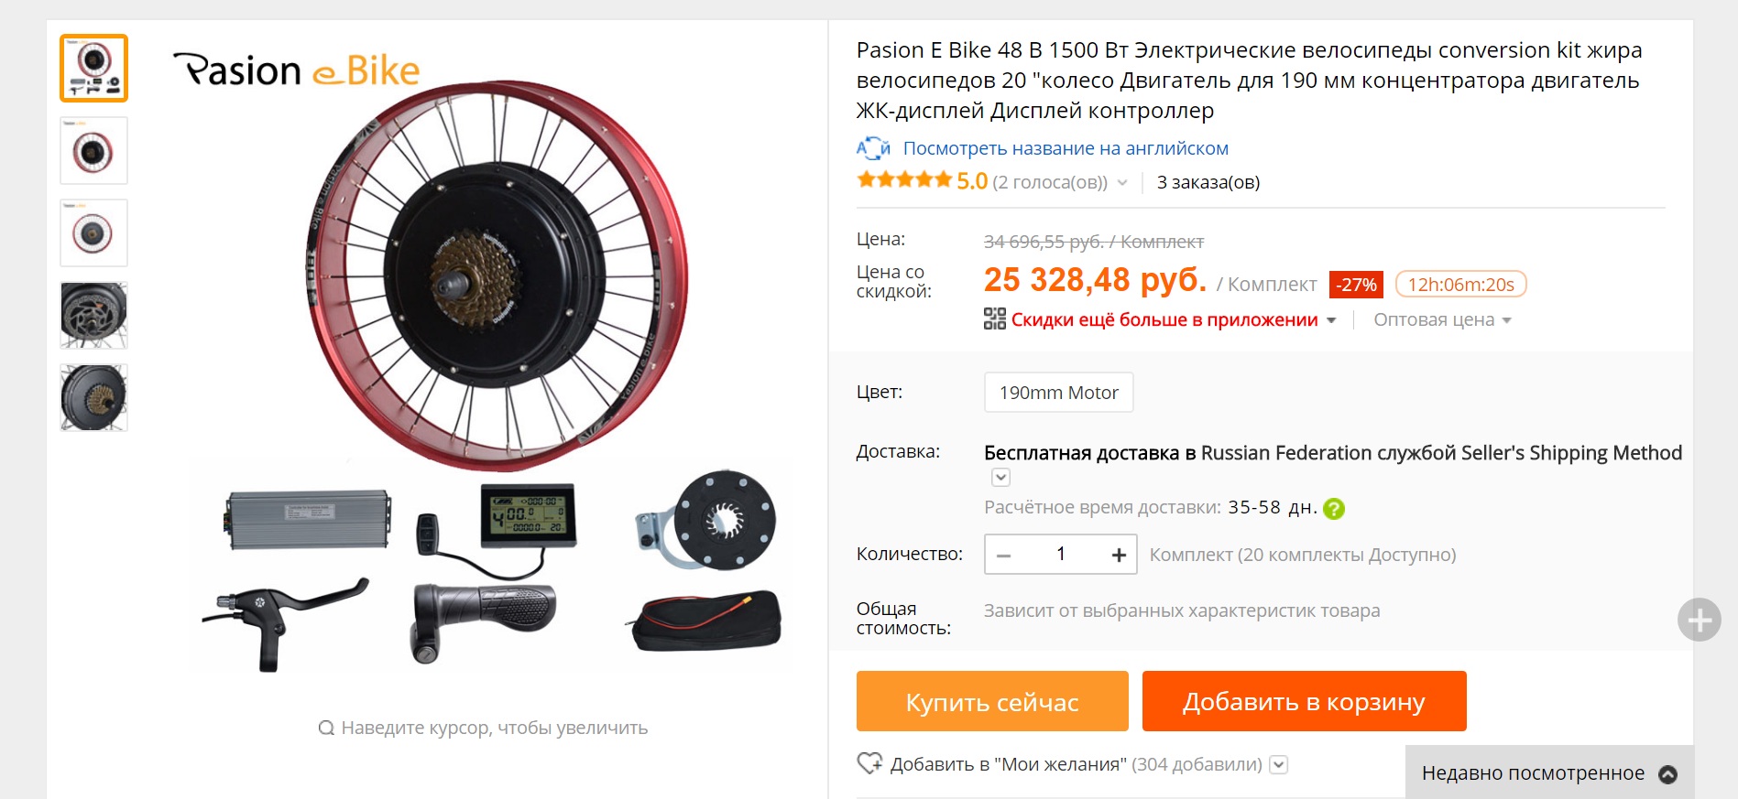This screenshot has width=1738, height=799.
Task: Click the gray floating plus circle icon
Action: coord(1700,621)
